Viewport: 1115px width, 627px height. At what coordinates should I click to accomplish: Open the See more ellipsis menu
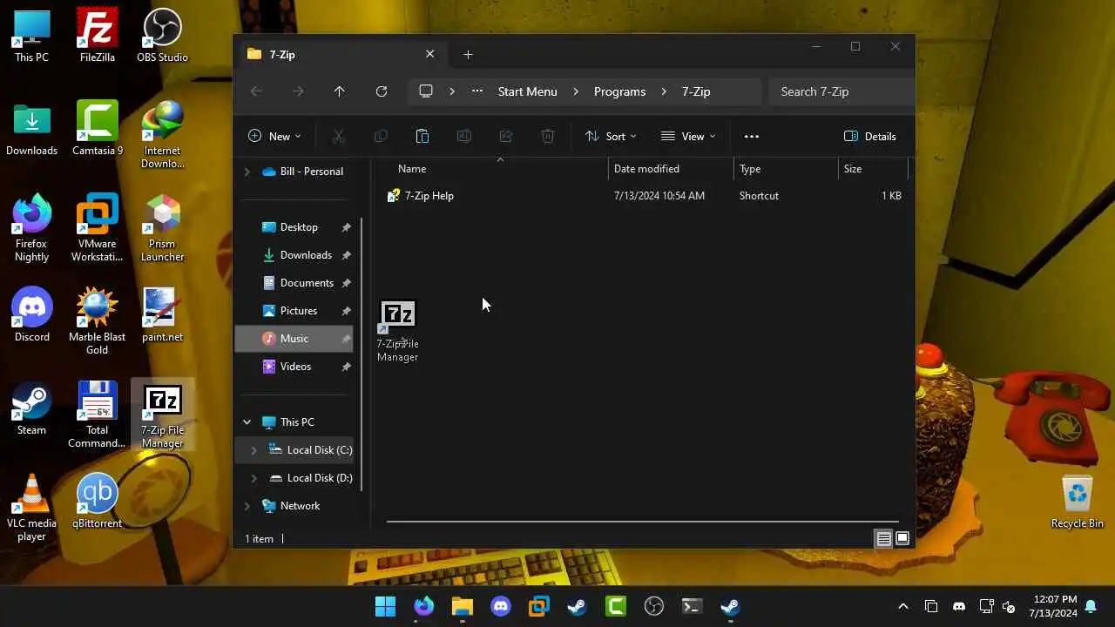(752, 136)
